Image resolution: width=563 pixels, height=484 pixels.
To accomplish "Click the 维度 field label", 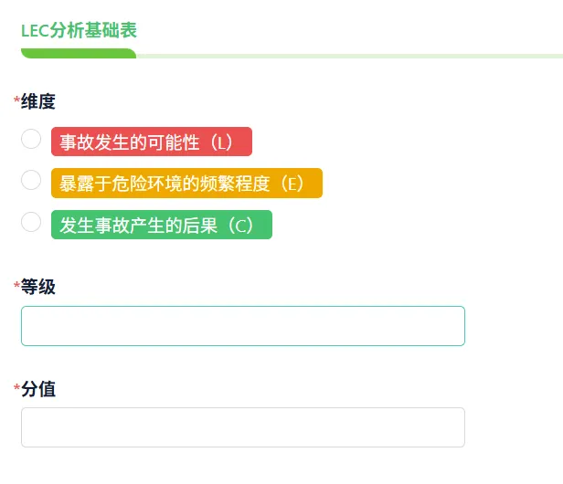I will click(x=38, y=101).
